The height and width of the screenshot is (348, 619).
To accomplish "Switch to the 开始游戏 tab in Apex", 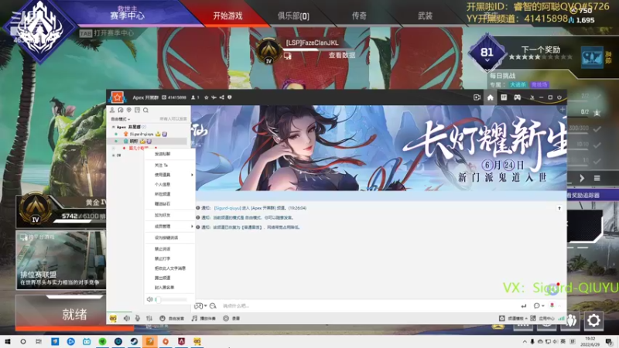I will click(x=227, y=15).
